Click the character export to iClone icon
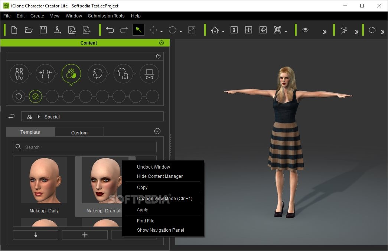The width and height of the screenshot is (388, 251). [58, 30]
